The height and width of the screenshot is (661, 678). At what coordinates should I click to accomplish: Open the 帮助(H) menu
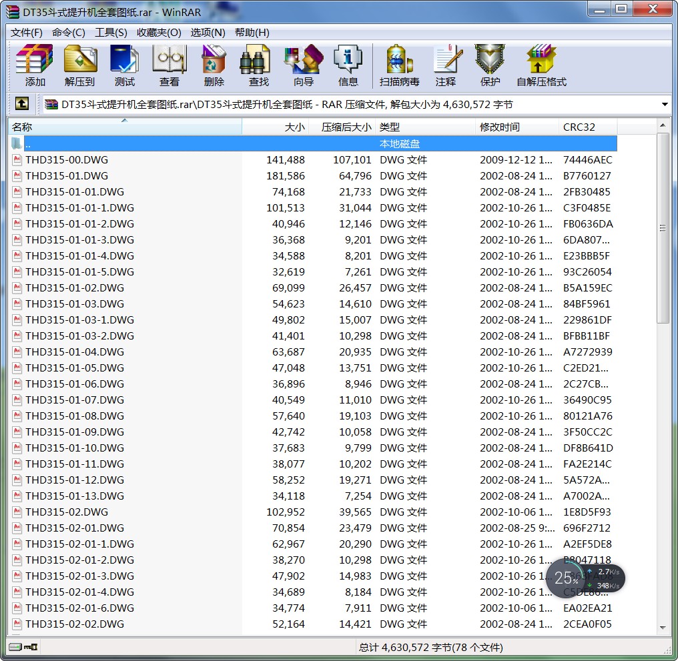[252, 33]
